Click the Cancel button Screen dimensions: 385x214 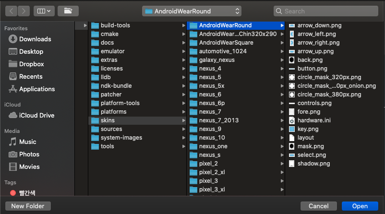[x=318, y=206]
